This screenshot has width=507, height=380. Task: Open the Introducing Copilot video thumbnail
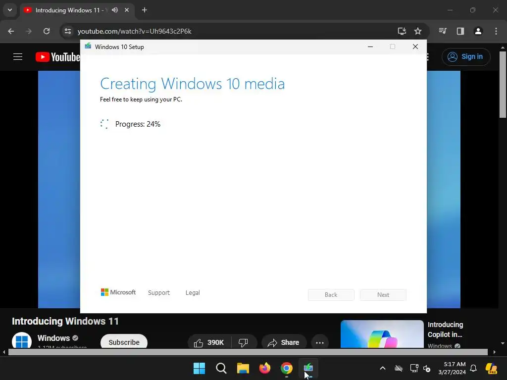382,334
